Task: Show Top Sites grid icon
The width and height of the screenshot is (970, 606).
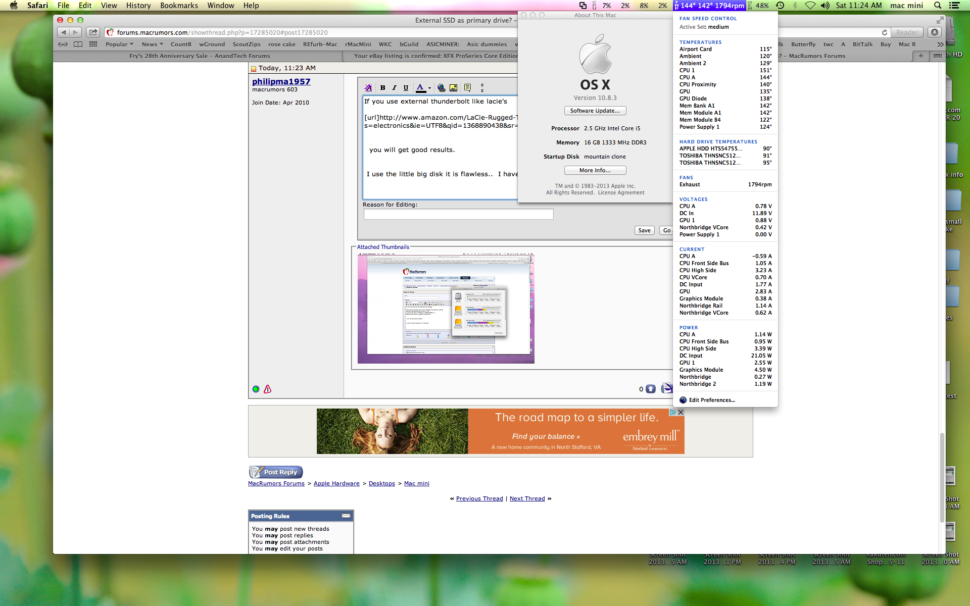Action: pyautogui.click(x=93, y=44)
